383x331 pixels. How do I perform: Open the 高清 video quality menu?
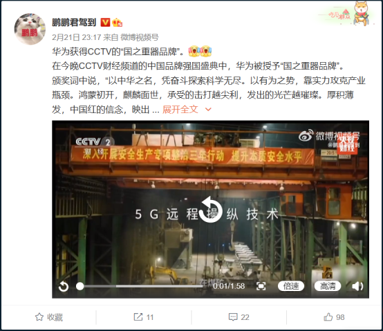coord(328,286)
